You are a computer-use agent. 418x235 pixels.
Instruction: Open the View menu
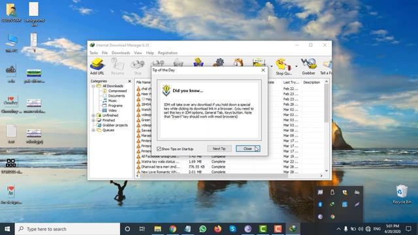(x=138, y=53)
